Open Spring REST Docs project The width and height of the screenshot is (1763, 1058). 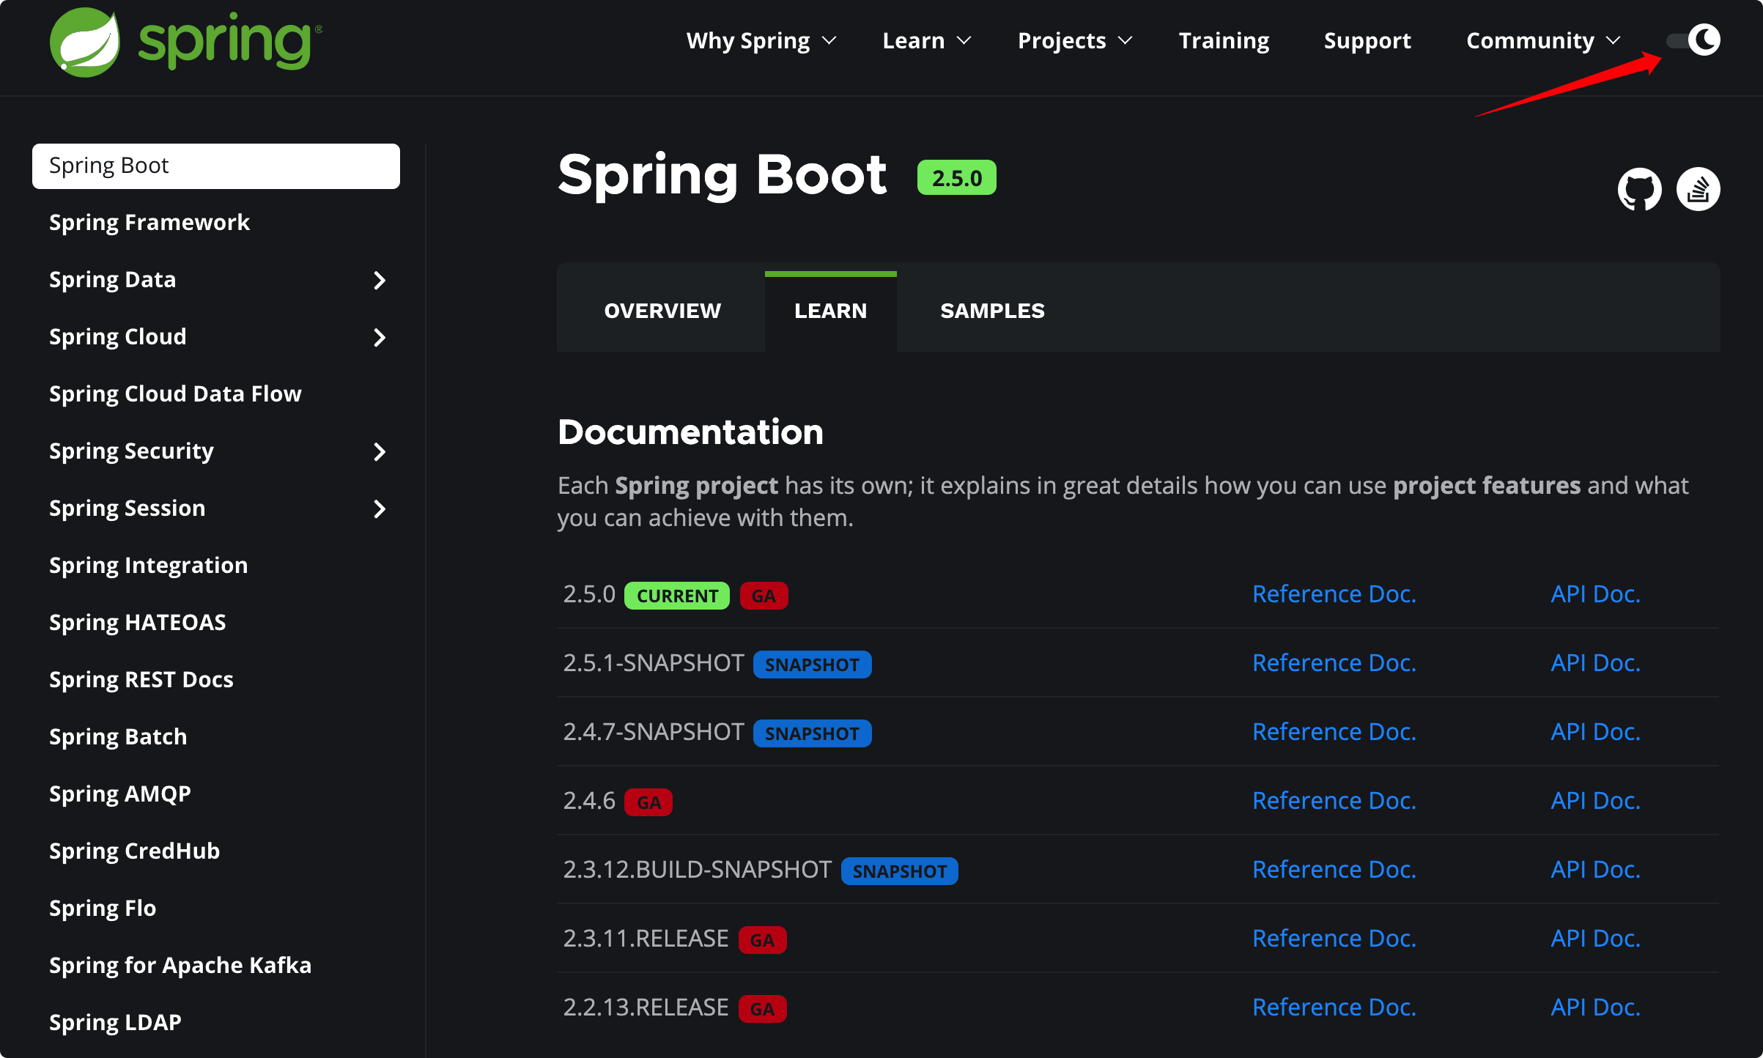pyautogui.click(x=141, y=679)
